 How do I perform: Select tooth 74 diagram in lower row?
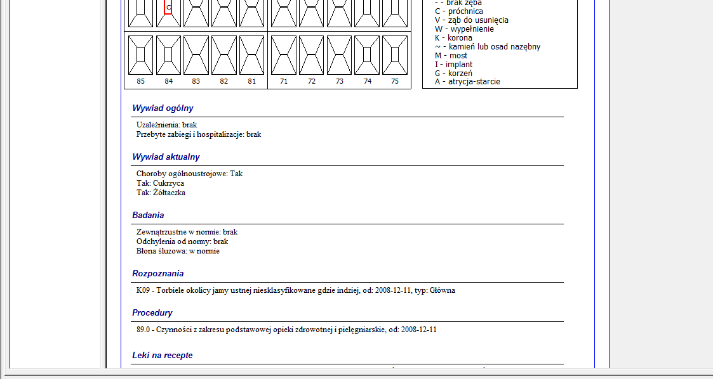[x=367, y=55]
